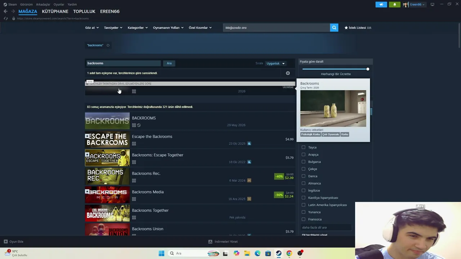Click the Ara search button

pyautogui.click(x=169, y=63)
